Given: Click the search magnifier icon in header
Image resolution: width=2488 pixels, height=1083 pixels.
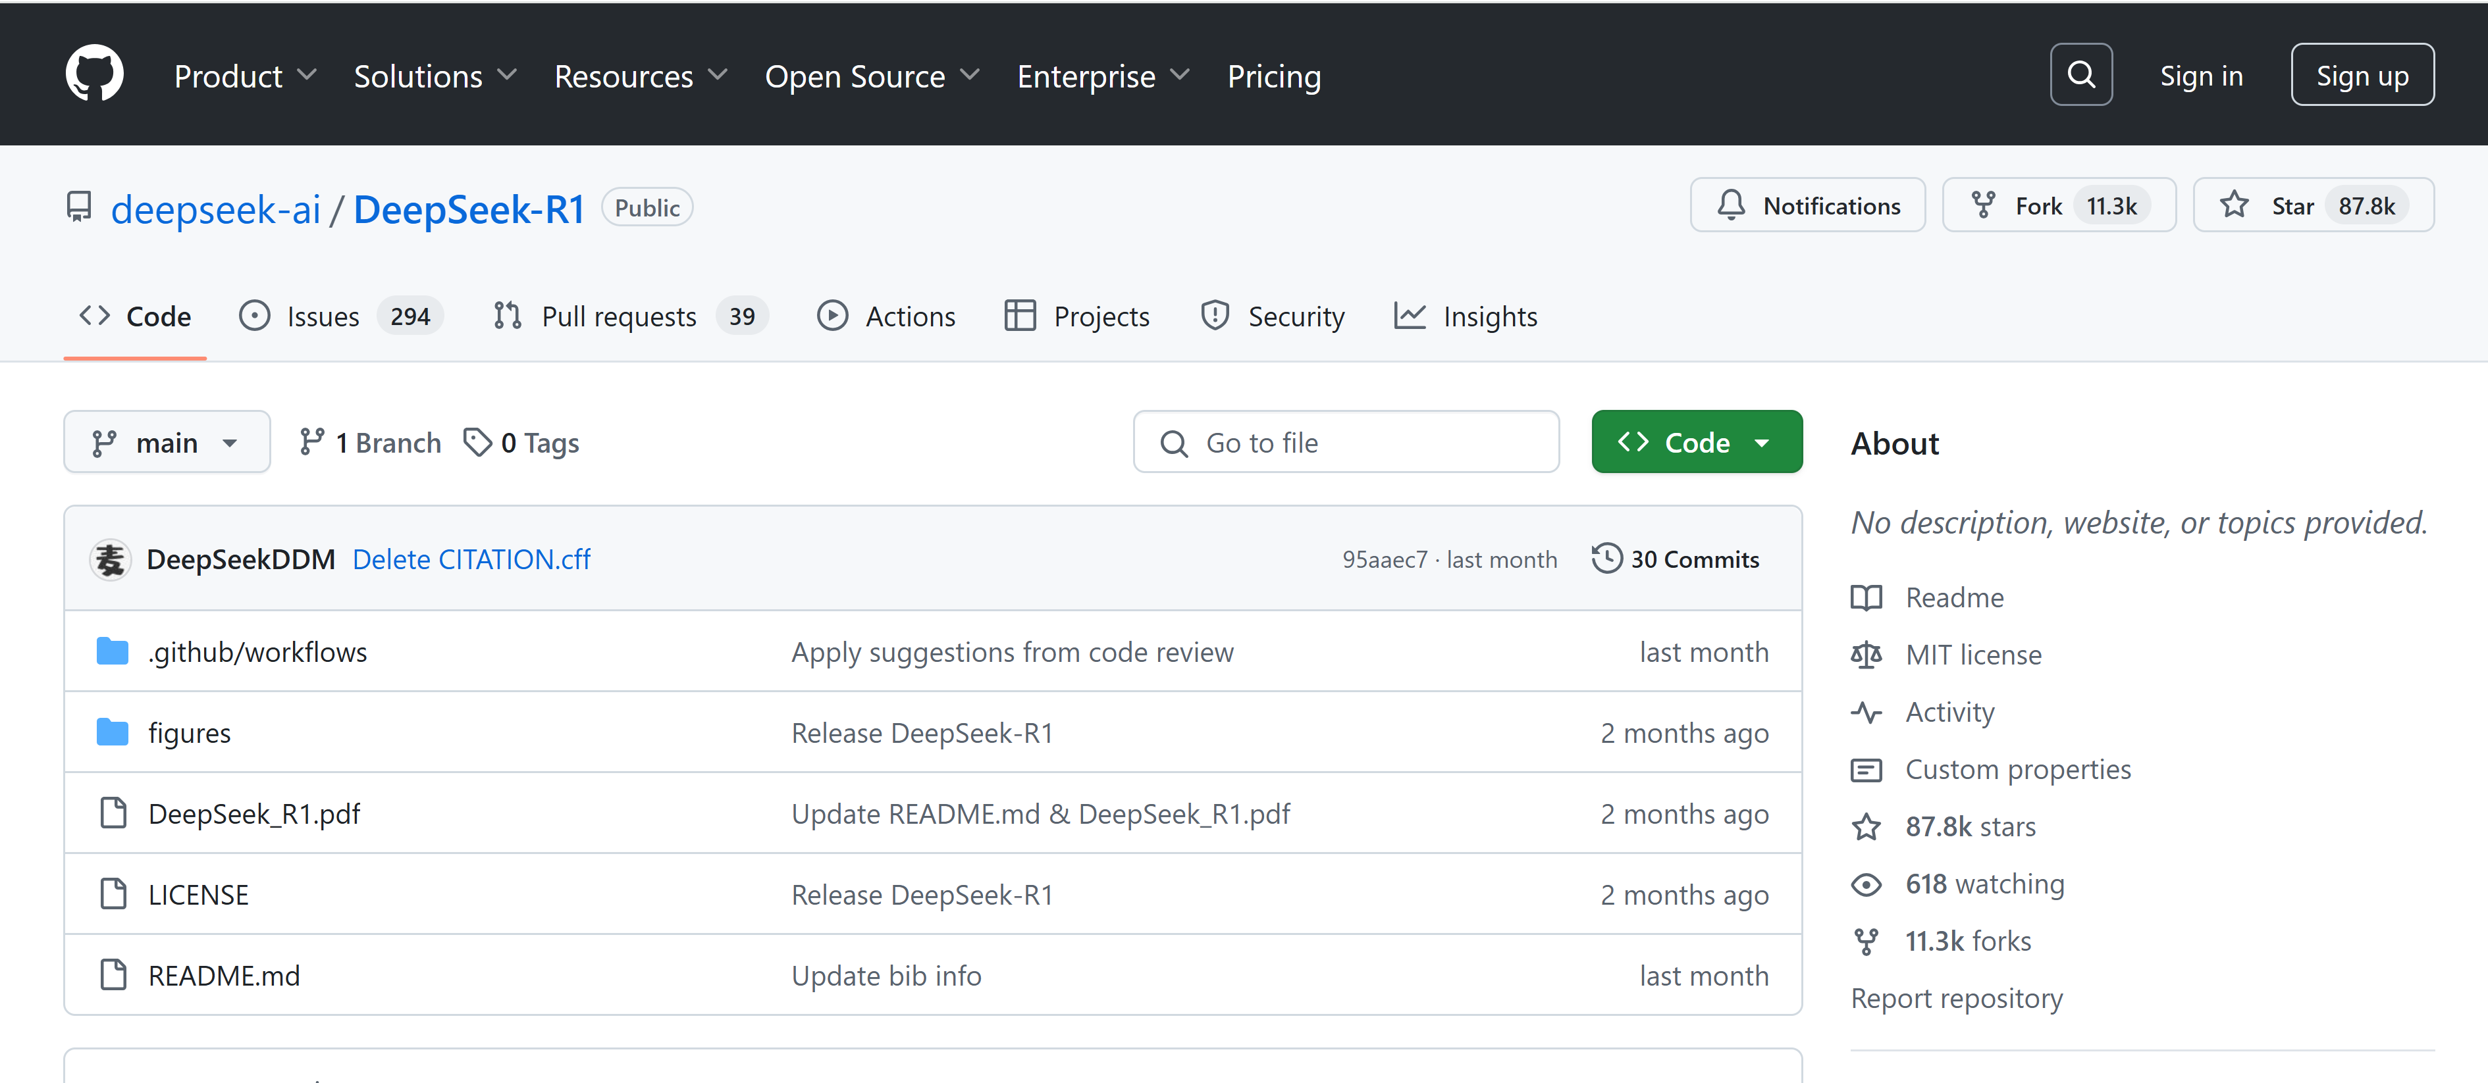Looking at the screenshot, I should (x=2080, y=74).
